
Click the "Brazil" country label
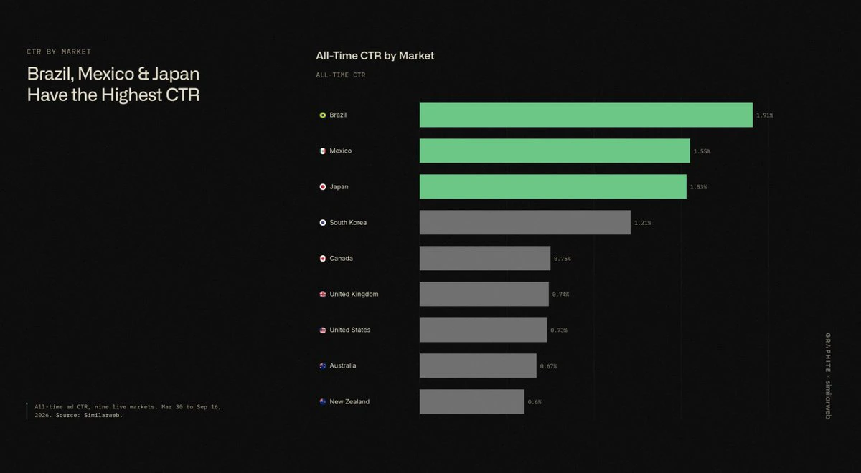tap(338, 115)
